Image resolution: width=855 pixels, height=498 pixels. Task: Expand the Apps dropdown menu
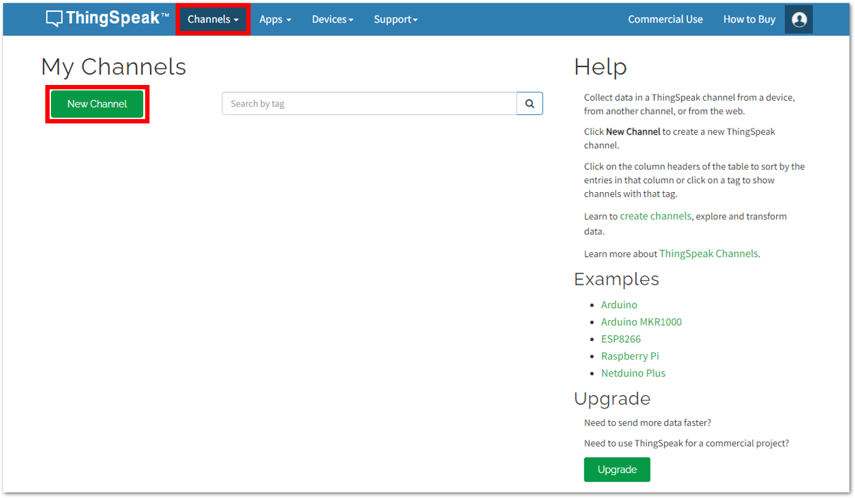(275, 19)
